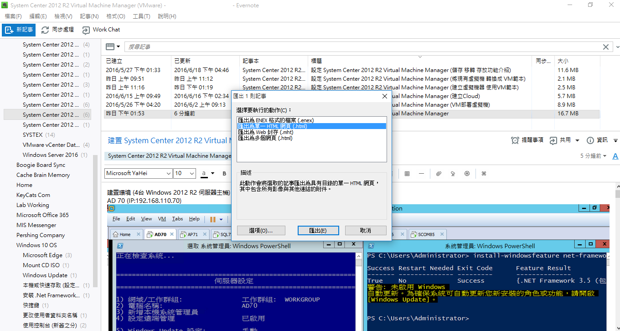Open the 5 分鐘前 dropdown
The width and height of the screenshot is (620, 331).
click(594, 156)
